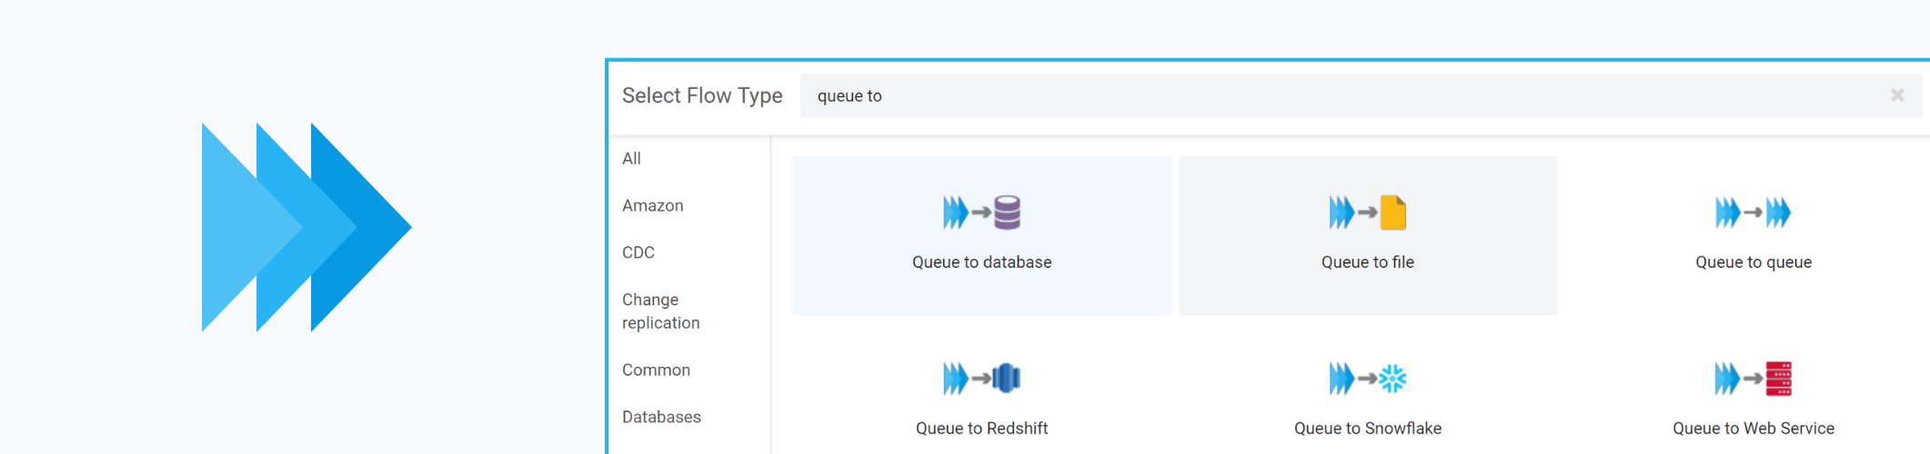Clear the search with the X icon
The image size is (1930, 454).
click(1897, 95)
